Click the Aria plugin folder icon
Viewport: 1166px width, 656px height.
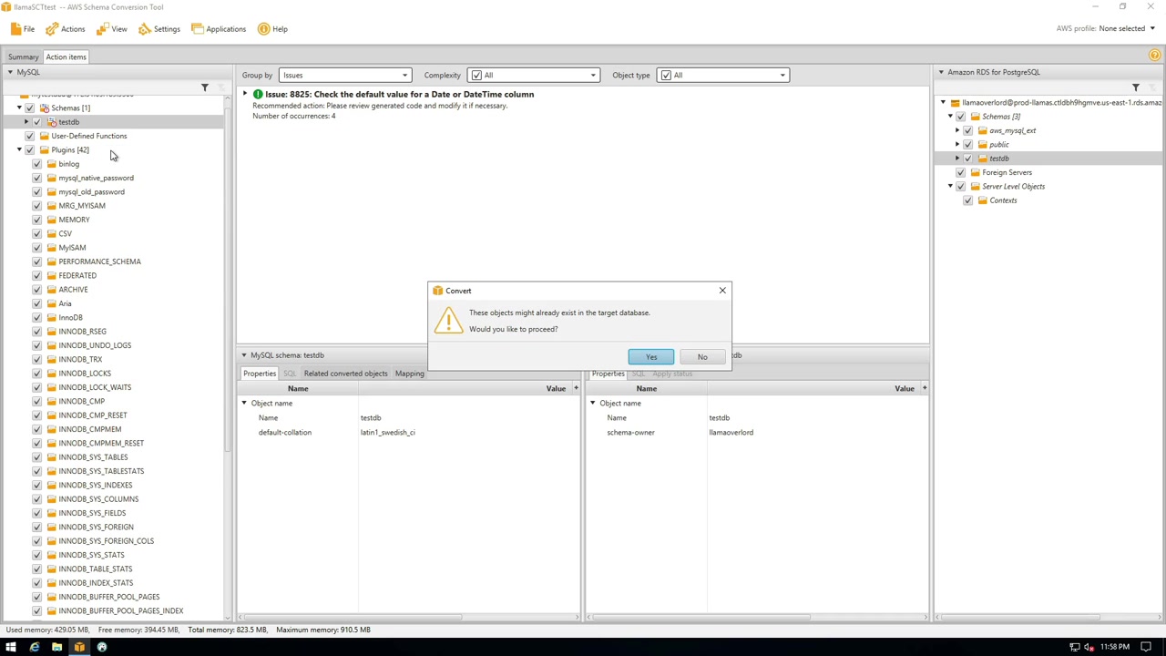(51, 303)
